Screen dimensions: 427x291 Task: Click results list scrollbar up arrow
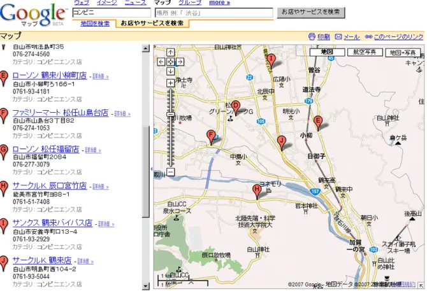146,48
